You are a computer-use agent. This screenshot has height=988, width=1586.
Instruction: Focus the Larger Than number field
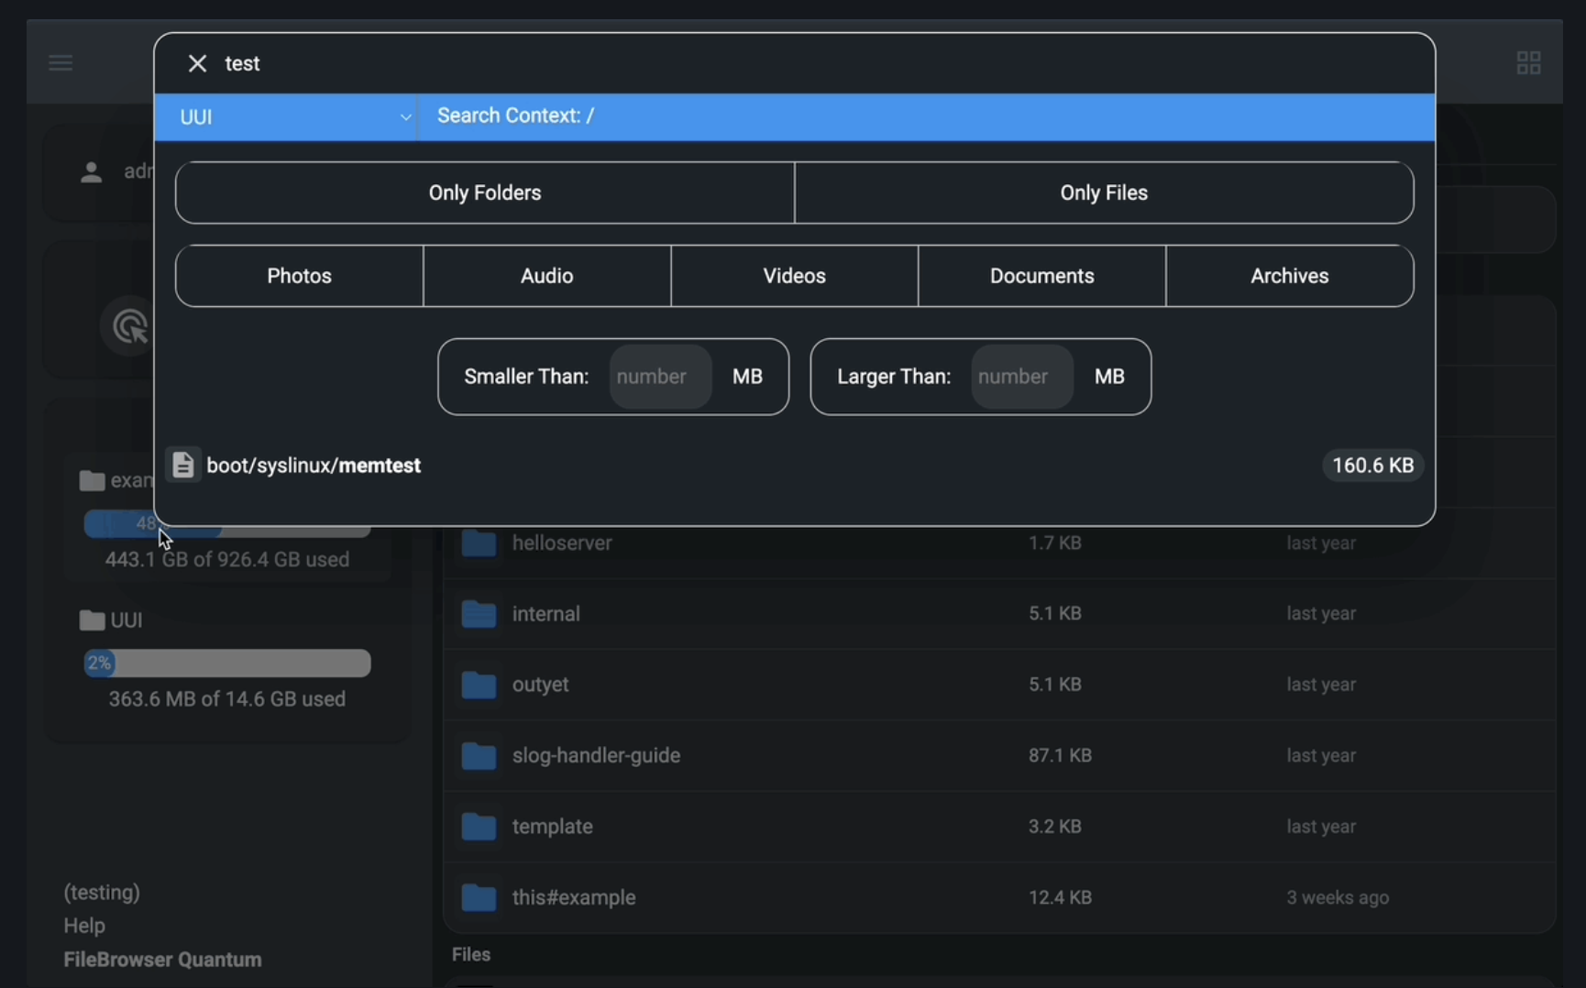(x=1021, y=377)
